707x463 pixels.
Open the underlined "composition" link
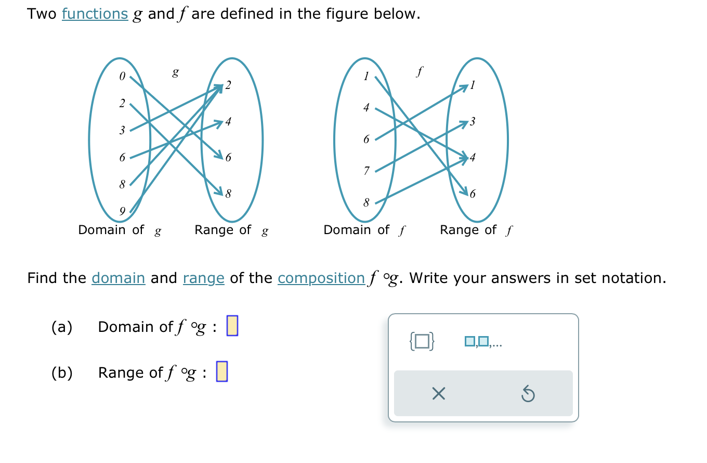coord(321,278)
